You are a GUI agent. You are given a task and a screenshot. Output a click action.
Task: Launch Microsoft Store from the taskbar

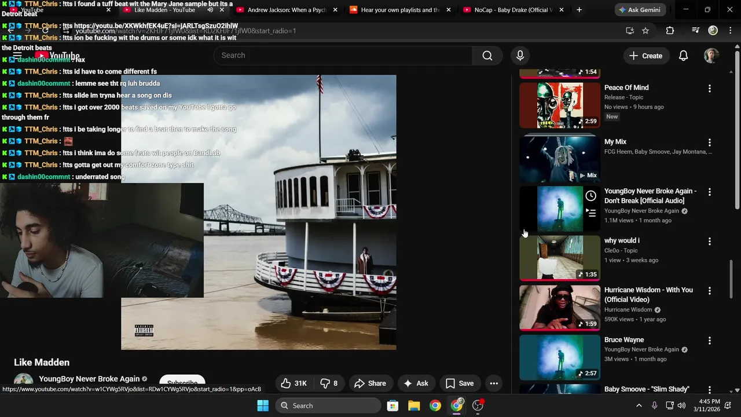(392, 405)
